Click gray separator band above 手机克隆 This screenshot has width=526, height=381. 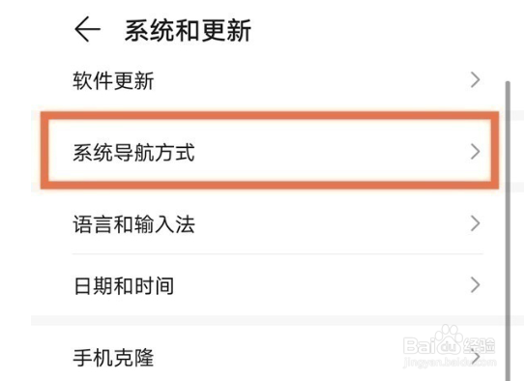click(269, 321)
